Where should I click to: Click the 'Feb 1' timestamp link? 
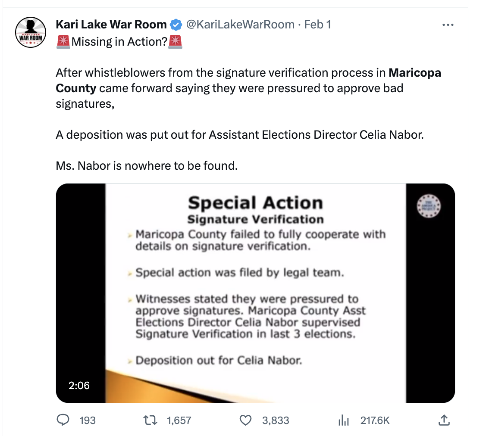[x=318, y=25]
